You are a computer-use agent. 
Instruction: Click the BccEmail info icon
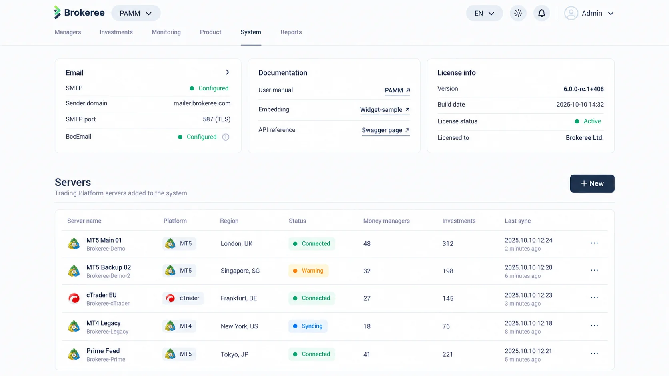pos(226,137)
